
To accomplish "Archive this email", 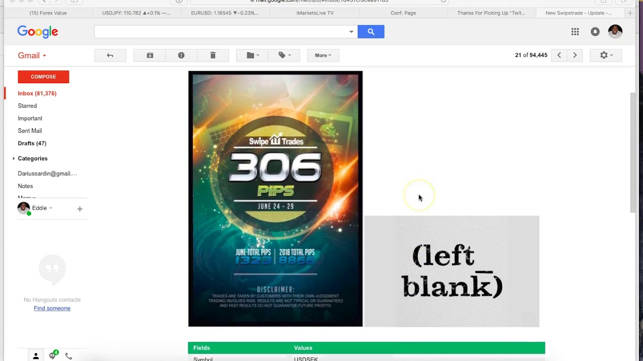I will [150, 55].
